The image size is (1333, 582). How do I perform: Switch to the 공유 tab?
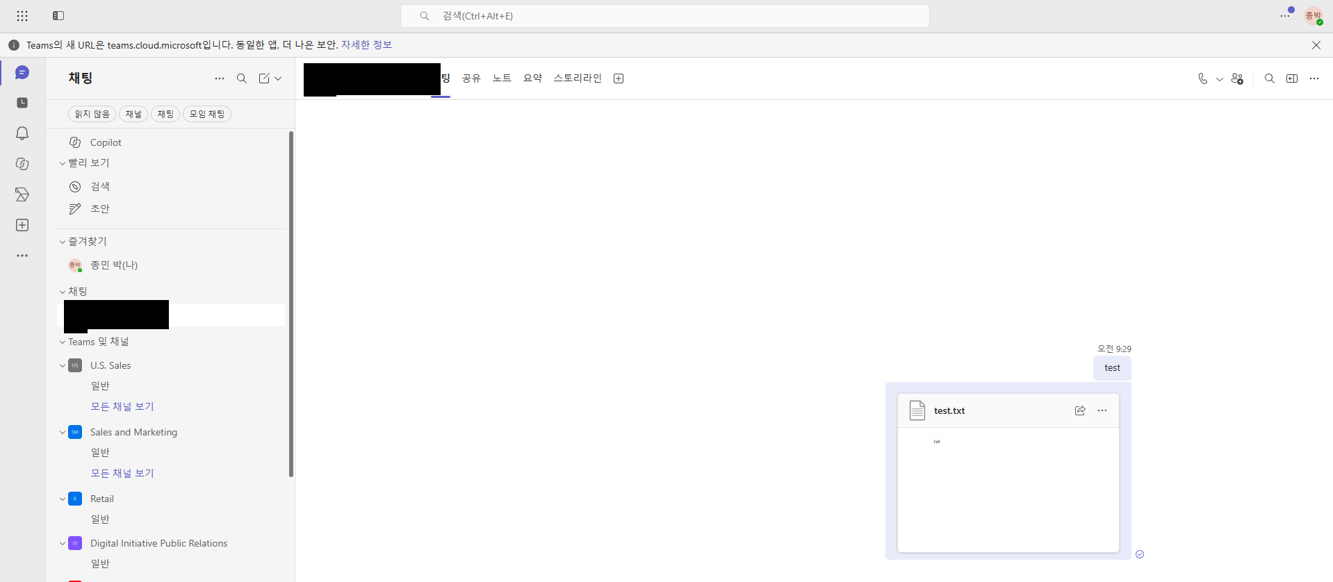tap(471, 78)
